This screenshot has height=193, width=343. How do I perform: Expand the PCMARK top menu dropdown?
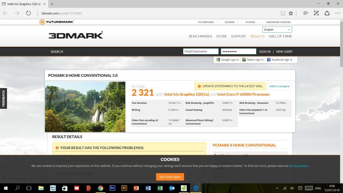point(252,22)
